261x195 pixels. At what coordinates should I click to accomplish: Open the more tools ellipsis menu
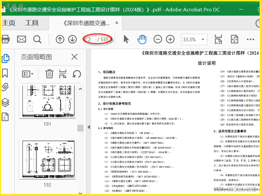click(250, 39)
